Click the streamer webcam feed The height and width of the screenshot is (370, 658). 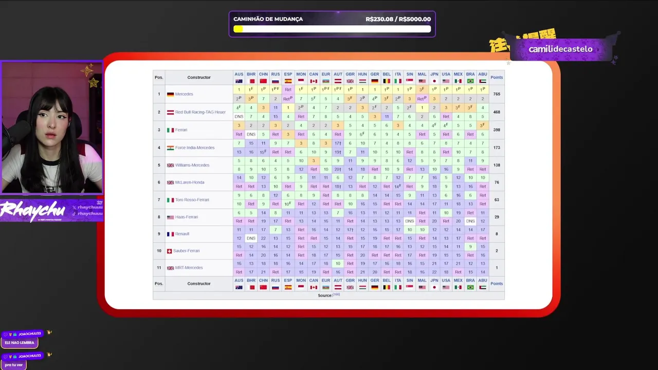51,127
